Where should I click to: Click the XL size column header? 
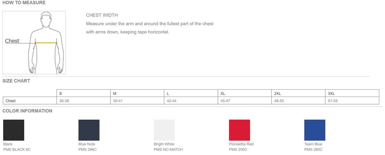[x=223, y=93]
